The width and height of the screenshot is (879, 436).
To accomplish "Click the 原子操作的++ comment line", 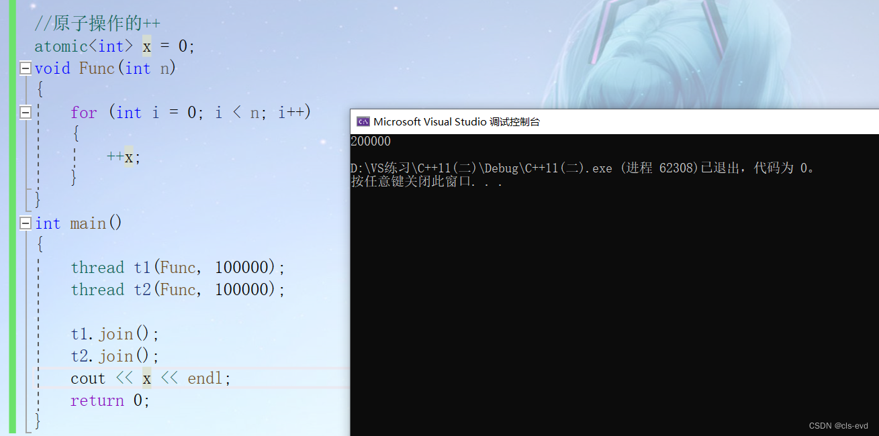I will click(x=98, y=24).
